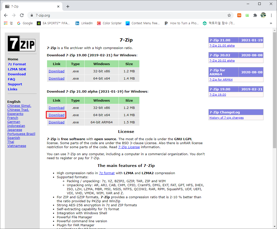Image resolution: width=277 pixels, height=229 pixels.
Task: Open the FAQ sidebar link
Action: click(x=12, y=79)
